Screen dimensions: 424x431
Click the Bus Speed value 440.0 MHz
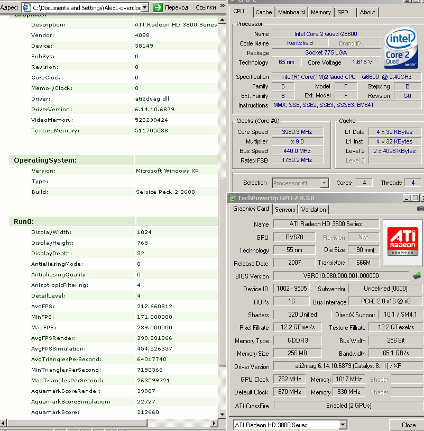point(297,151)
